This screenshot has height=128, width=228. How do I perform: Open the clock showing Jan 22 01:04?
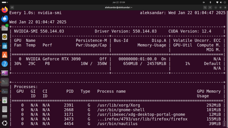[119, 2]
